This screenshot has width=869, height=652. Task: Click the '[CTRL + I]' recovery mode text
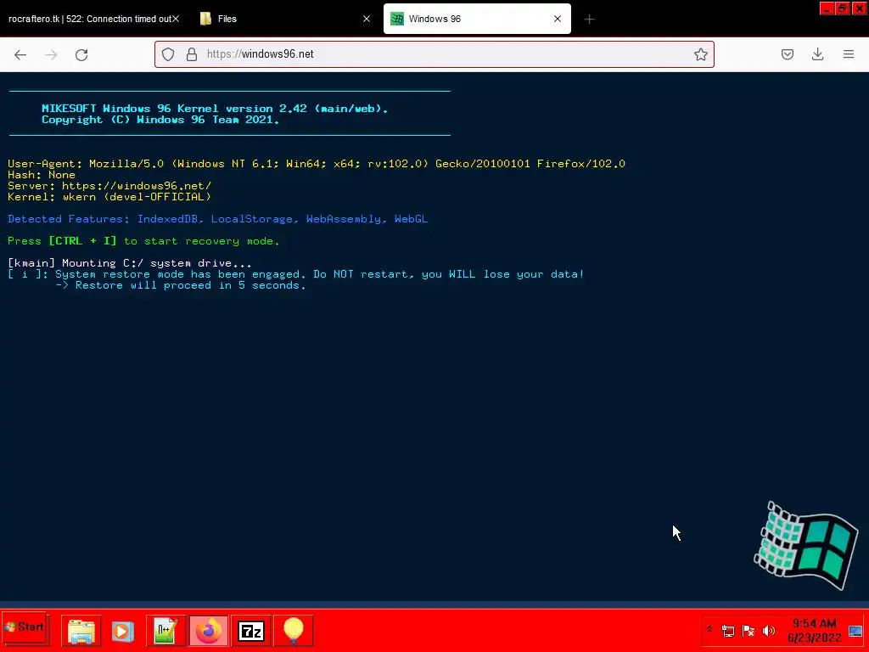[x=82, y=241]
